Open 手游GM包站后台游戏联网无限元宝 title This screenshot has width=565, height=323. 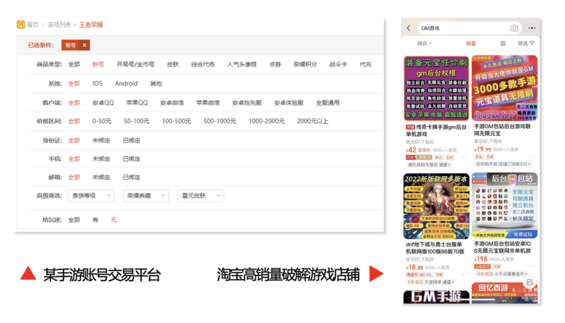502,130
